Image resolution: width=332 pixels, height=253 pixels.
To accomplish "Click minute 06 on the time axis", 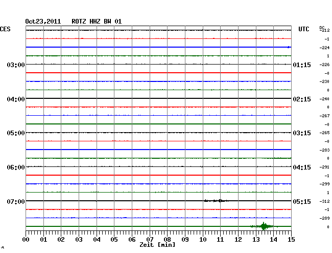I will point(132,240).
